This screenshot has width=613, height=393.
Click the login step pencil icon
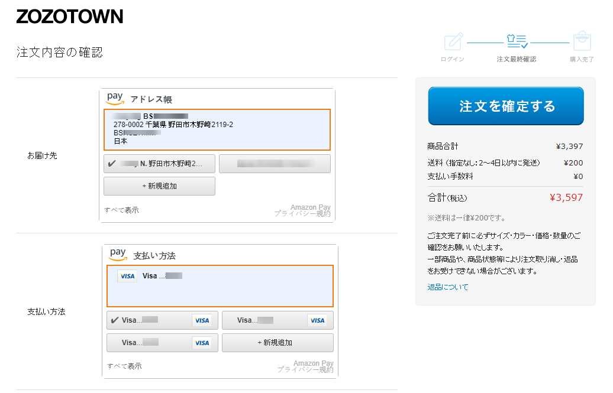pyautogui.click(x=453, y=41)
